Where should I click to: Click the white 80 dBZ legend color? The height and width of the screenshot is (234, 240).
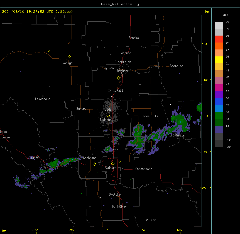coord(219,25)
